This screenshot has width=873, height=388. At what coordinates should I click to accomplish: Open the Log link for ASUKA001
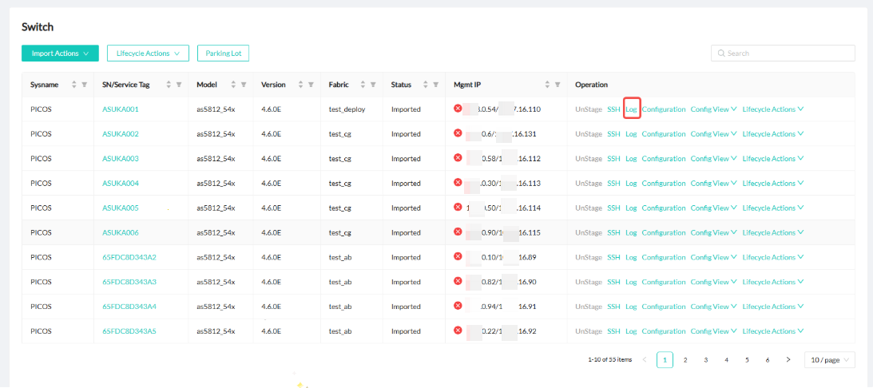point(631,109)
